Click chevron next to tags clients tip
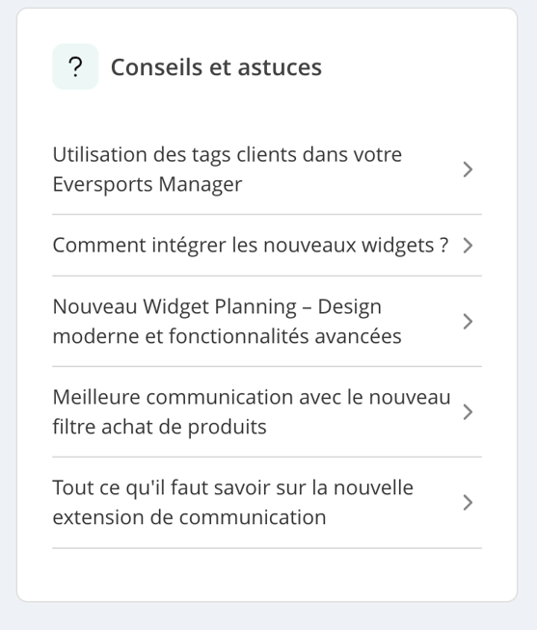 [x=468, y=170]
